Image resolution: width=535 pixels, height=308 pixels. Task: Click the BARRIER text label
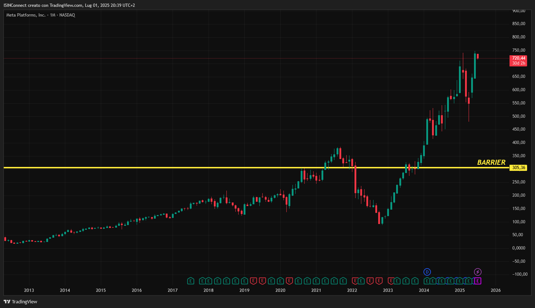click(491, 162)
